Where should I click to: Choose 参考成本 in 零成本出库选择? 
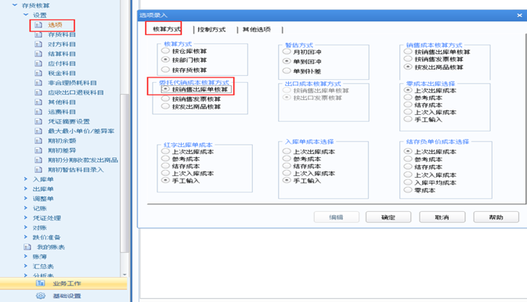click(408, 98)
